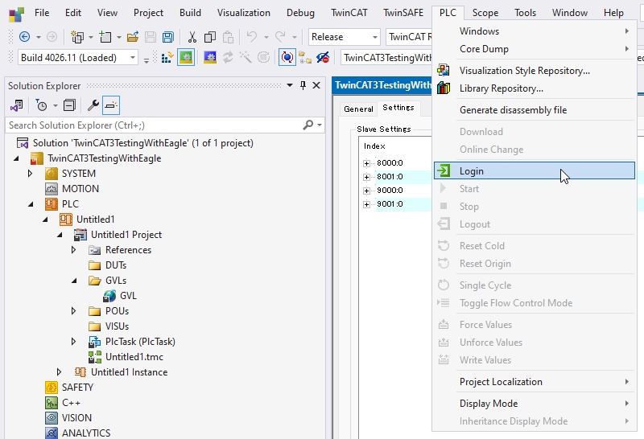
Task: Select the C++ node in tree
Action: point(71,403)
